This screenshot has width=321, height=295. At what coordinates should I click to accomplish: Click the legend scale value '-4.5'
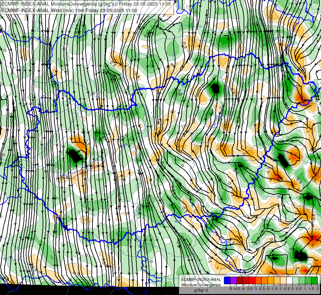(x=237, y=289)
